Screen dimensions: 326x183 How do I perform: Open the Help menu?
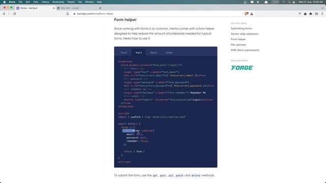tap(99, 2)
